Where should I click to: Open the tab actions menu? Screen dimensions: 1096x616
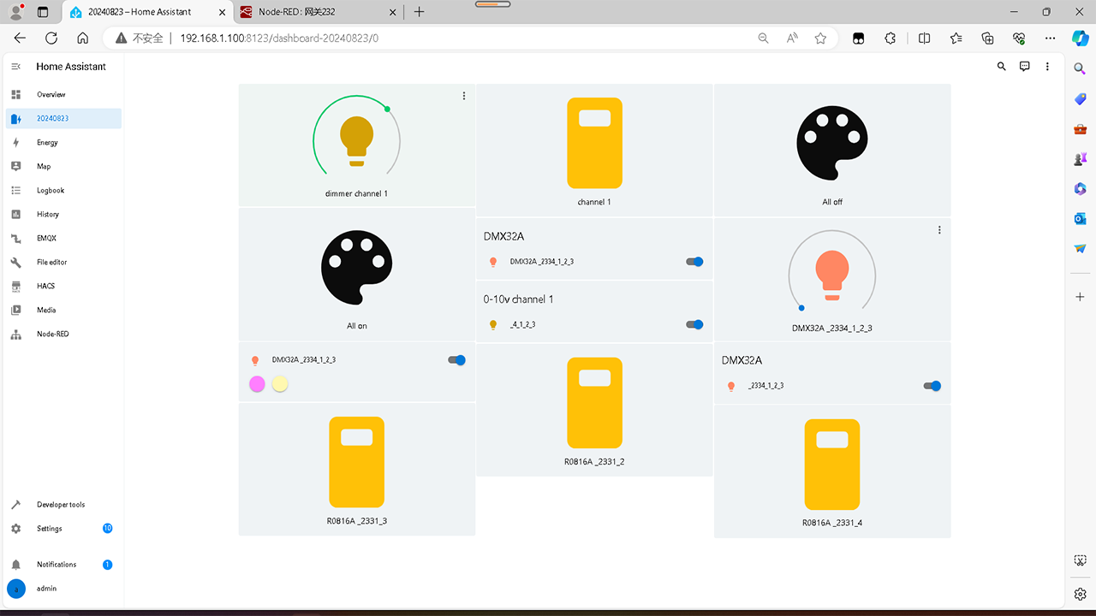(43, 12)
